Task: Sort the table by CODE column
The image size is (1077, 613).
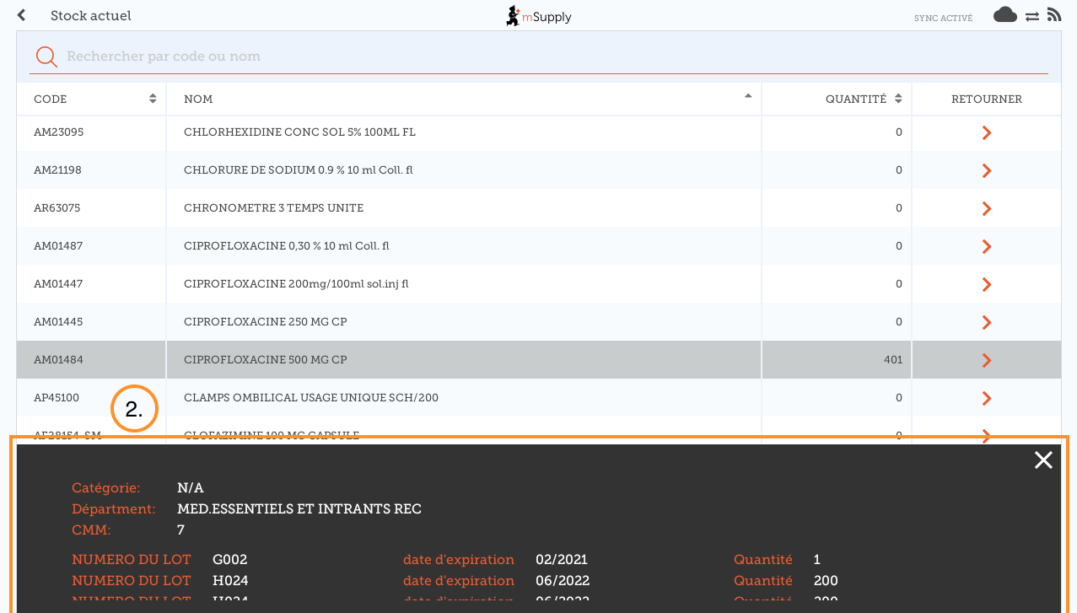Action: click(x=91, y=99)
